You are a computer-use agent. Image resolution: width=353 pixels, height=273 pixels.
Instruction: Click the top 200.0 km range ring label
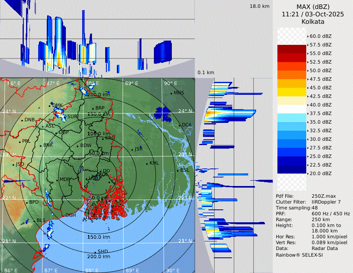click(x=98, y=95)
